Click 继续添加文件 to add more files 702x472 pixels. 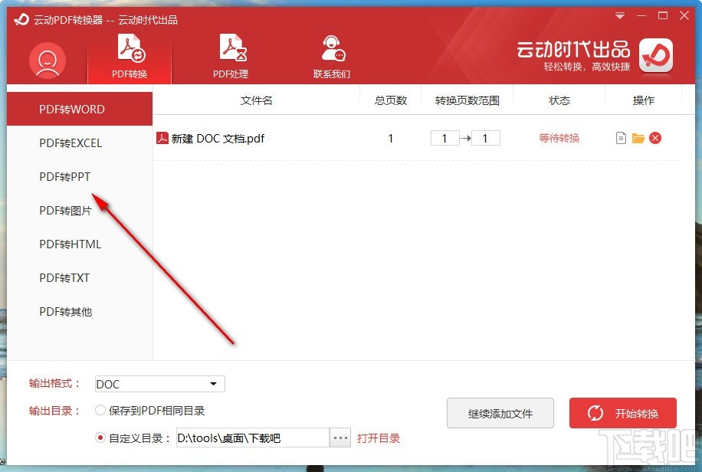(500, 413)
